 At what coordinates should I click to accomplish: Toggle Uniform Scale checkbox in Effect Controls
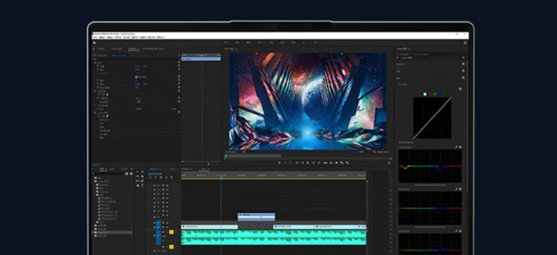(x=136, y=77)
